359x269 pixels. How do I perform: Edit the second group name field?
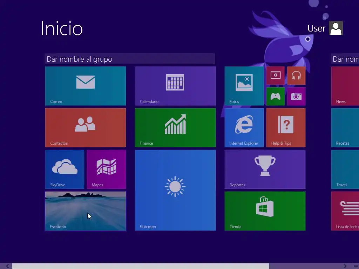tap(345, 59)
